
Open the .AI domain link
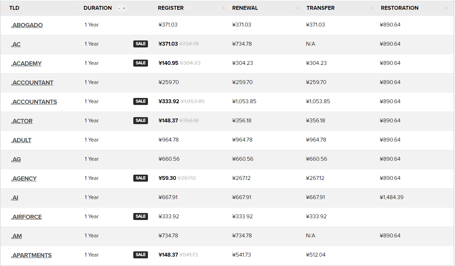15,198
